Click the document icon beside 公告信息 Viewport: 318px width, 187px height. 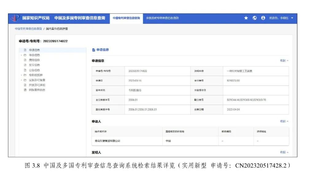(25, 70)
